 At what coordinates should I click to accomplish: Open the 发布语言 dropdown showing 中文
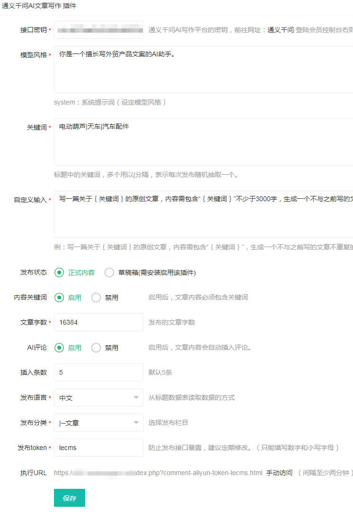tap(98, 398)
